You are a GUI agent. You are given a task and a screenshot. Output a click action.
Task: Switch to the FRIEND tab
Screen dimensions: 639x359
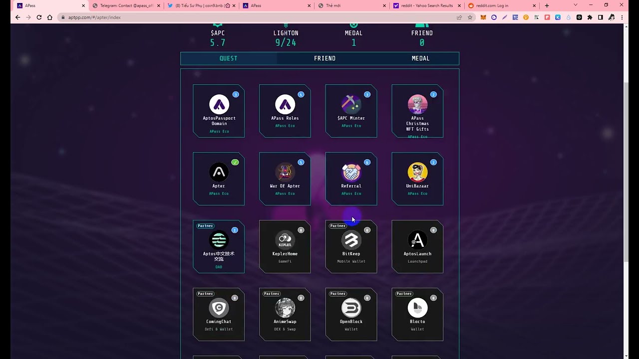pos(324,58)
